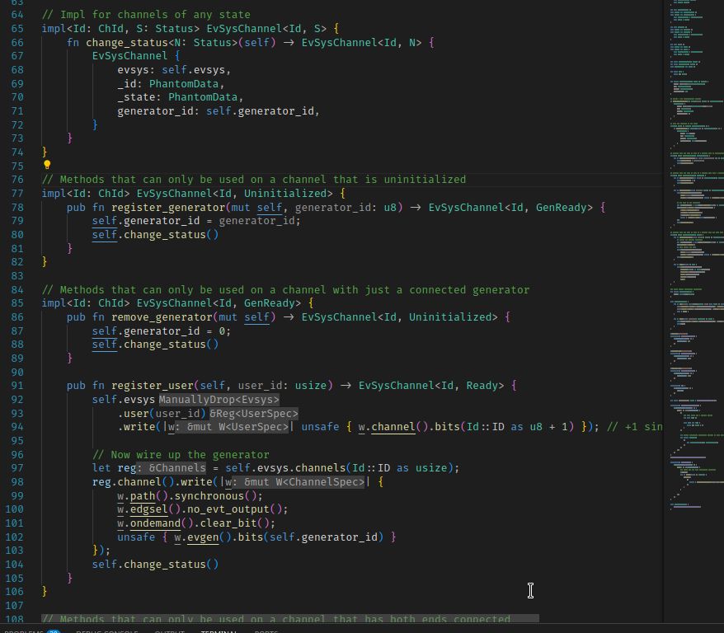Screen dimensions: 724x633
Task: Click 'impl<Id: ChId, S: Status>' on line 65
Action: click(x=120, y=29)
